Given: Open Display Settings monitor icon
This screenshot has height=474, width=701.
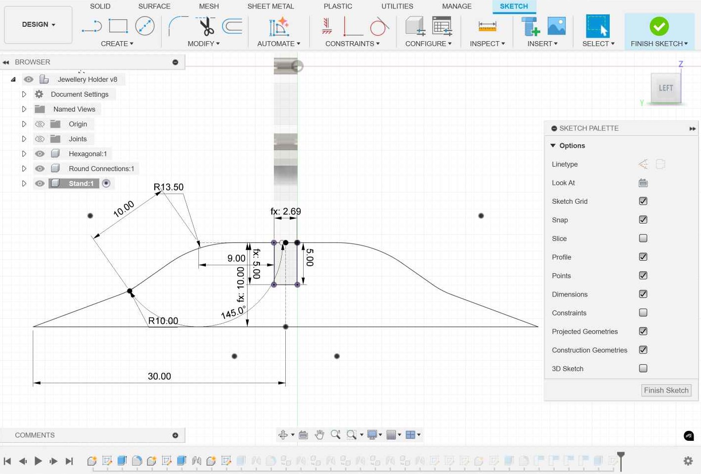Looking at the screenshot, I should 372,435.
